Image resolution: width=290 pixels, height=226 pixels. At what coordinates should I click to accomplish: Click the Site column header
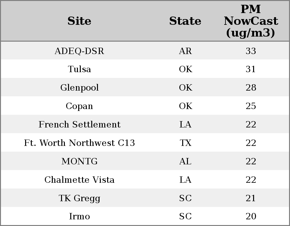point(79,21)
